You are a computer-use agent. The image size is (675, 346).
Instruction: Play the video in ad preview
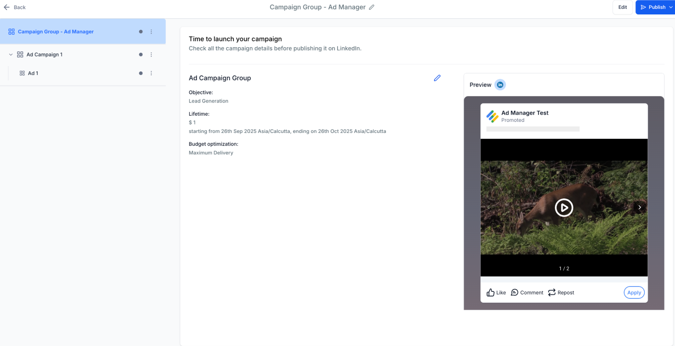[564, 208]
